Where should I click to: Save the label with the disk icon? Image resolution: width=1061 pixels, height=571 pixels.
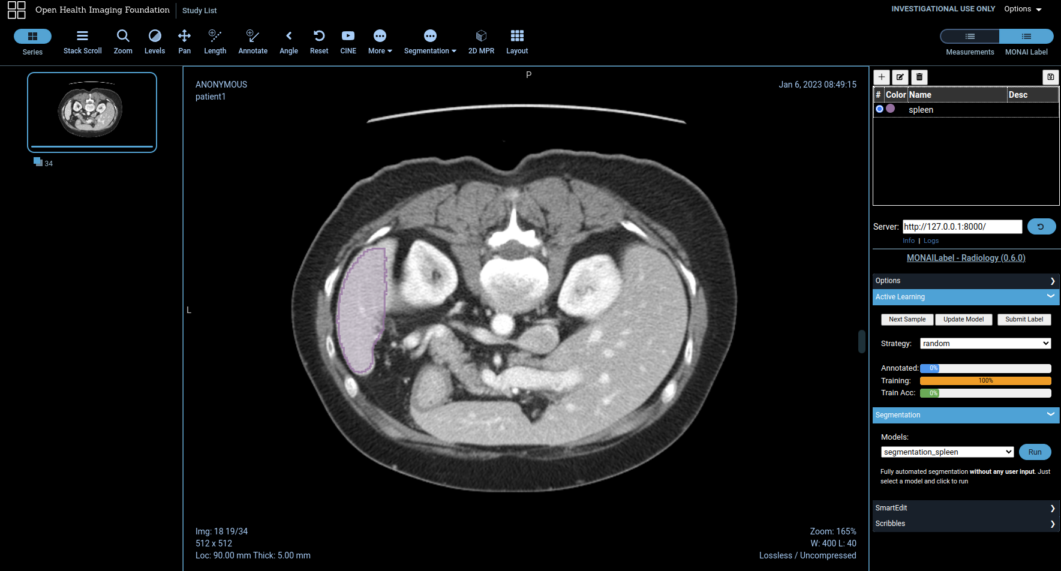pos(1051,77)
